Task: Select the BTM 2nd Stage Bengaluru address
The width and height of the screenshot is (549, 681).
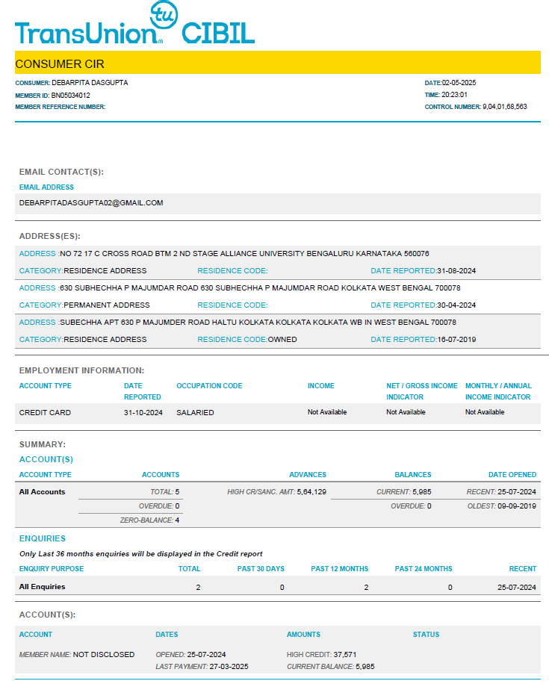Action: click(x=244, y=254)
